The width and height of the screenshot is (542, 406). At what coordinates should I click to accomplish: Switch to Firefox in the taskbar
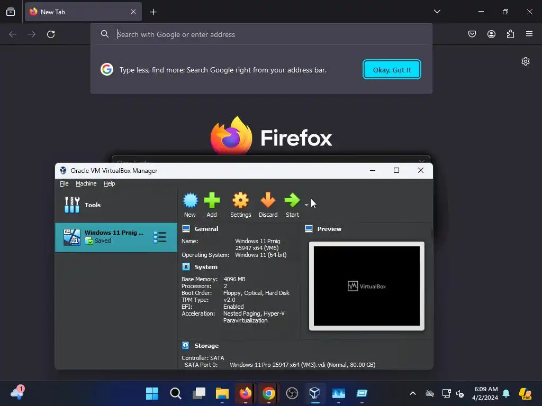246,393
